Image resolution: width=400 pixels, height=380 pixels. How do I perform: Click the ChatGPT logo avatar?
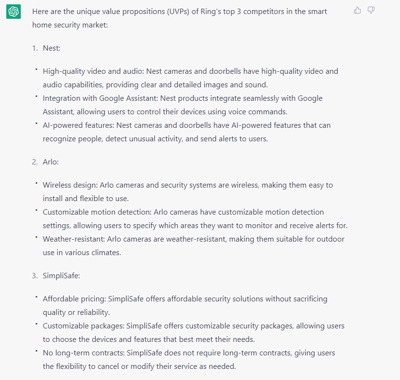(14, 12)
